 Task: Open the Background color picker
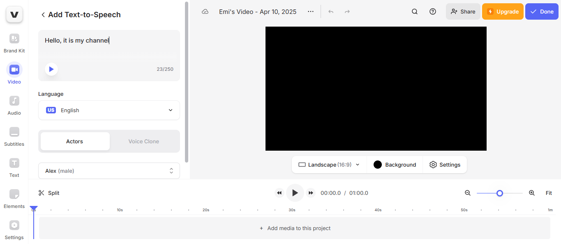395,165
